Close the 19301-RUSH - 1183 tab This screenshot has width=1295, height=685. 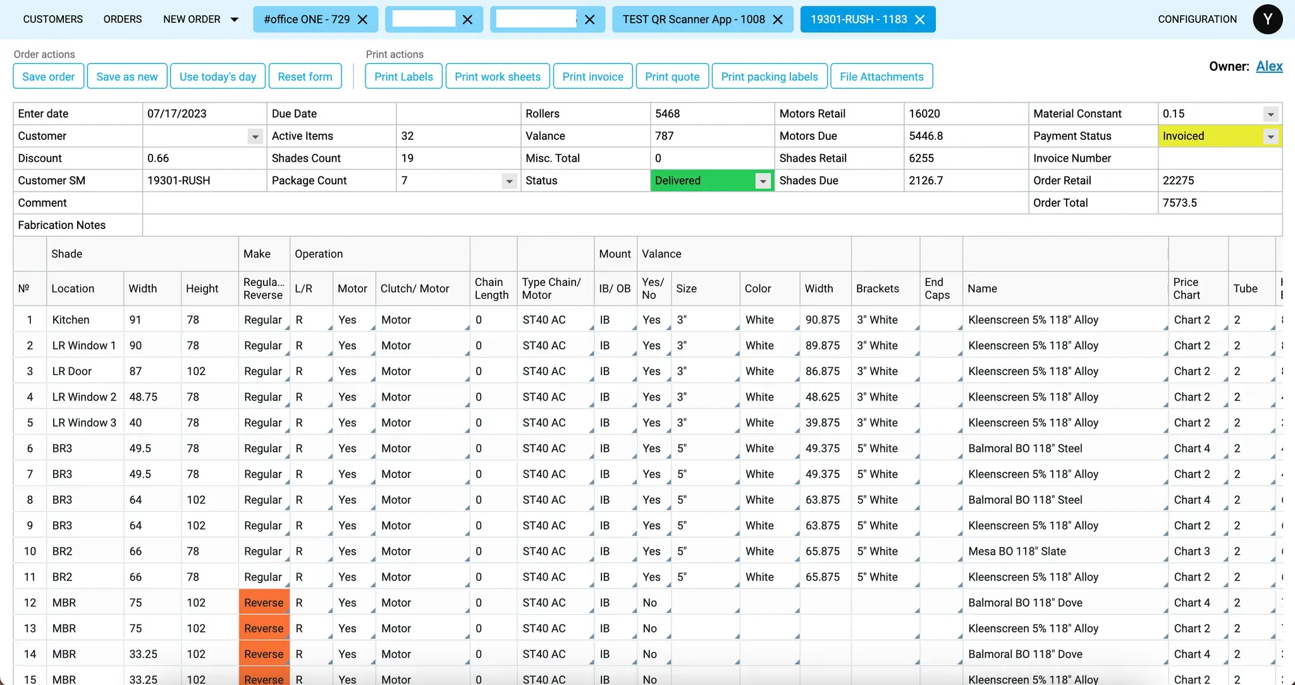point(920,20)
